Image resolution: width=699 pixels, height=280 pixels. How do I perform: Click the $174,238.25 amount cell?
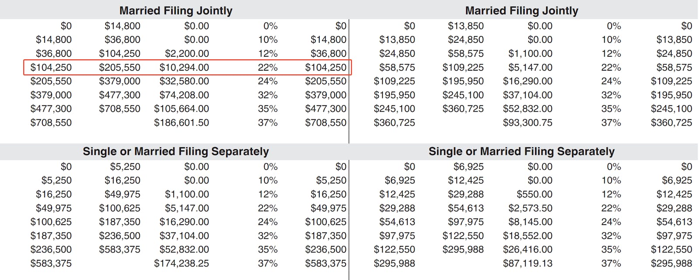181,263
